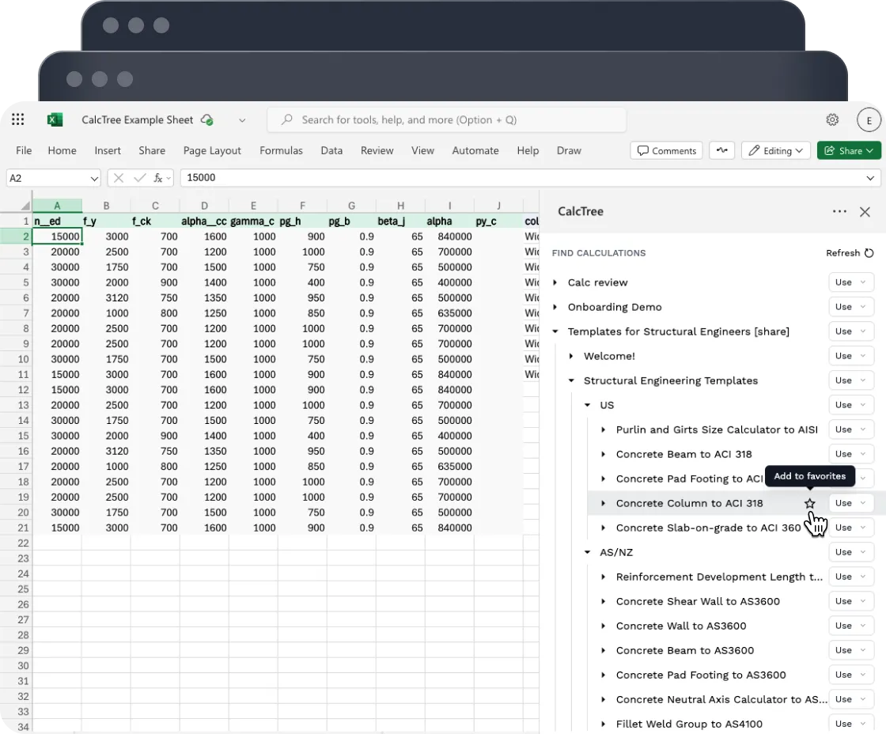This screenshot has height=734, width=886.
Task: Click the Excel logo icon
Action: [55, 119]
